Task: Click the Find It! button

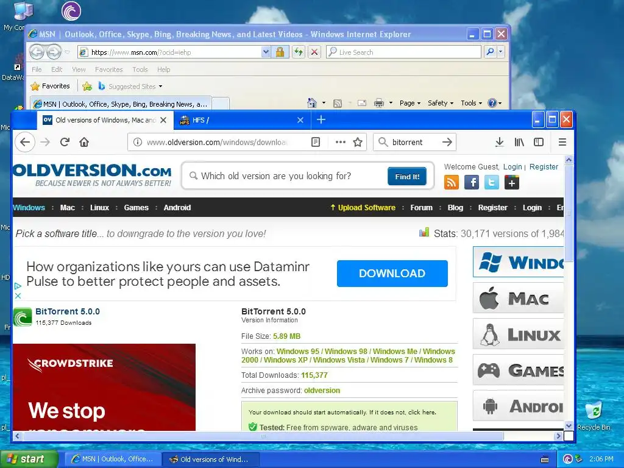Action: tap(407, 176)
